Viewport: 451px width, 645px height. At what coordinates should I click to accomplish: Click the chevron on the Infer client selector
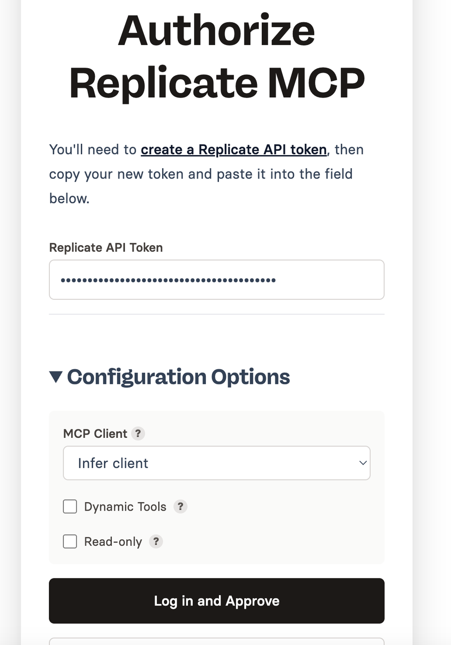click(x=362, y=463)
